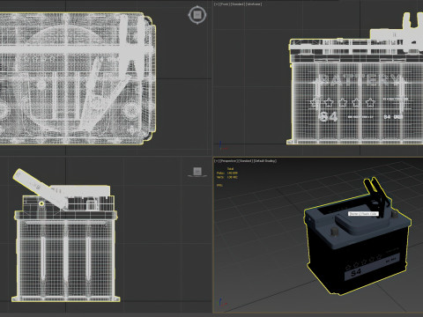The image size is (423, 317).
Task: Click the object name tooltip on the battery
Action: [x=363, y=214]
